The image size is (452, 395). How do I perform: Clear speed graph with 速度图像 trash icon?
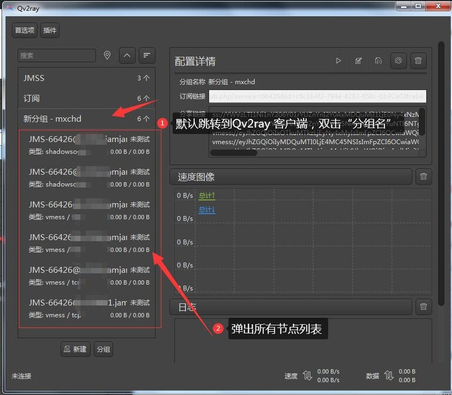(424, 177)
